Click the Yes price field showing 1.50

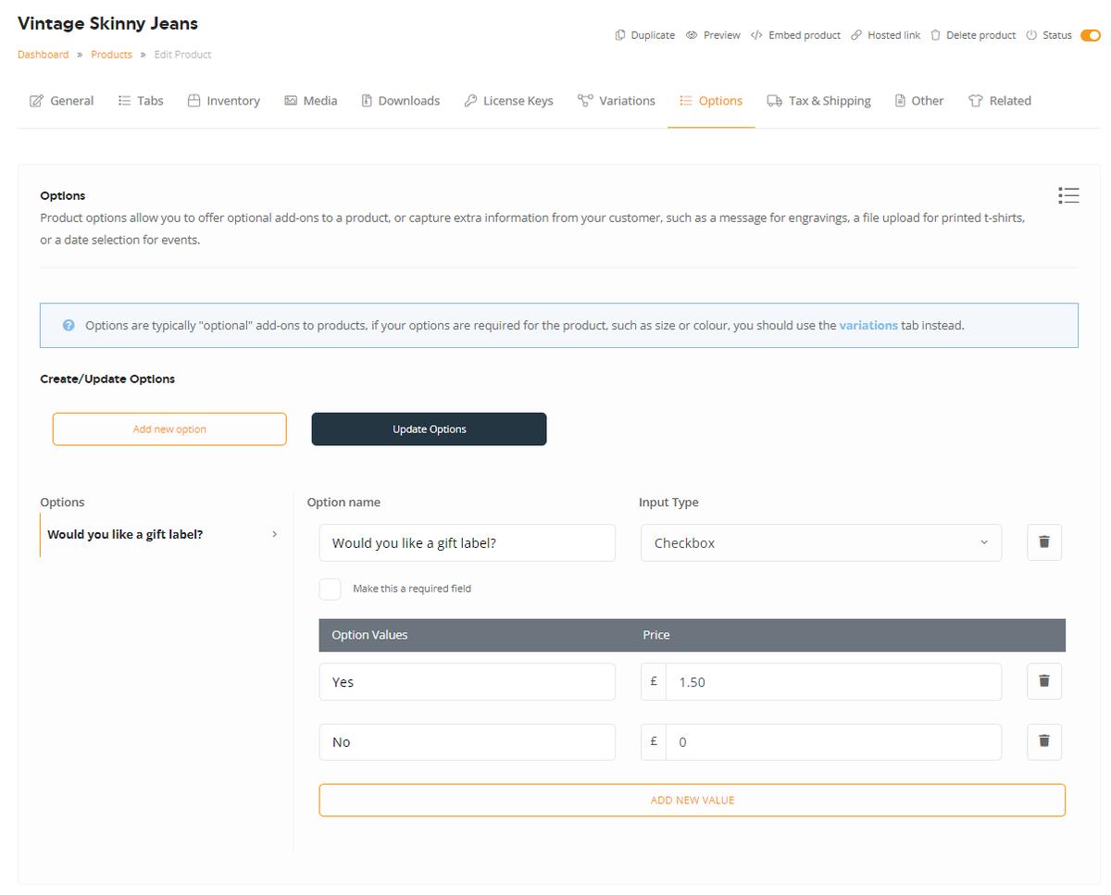[833, 682]
